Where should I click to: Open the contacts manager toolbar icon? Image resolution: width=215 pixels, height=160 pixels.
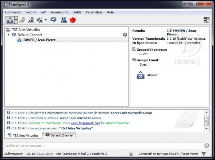64,20
